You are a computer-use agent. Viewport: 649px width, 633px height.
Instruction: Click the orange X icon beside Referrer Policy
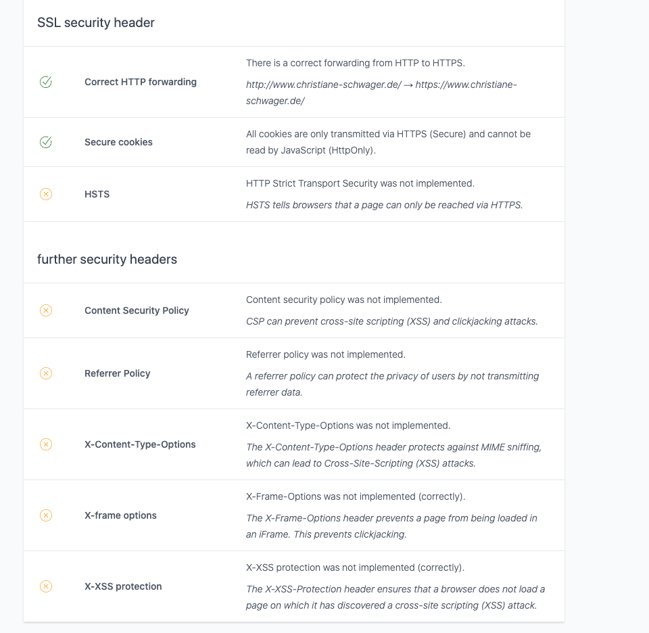[46, 373]
